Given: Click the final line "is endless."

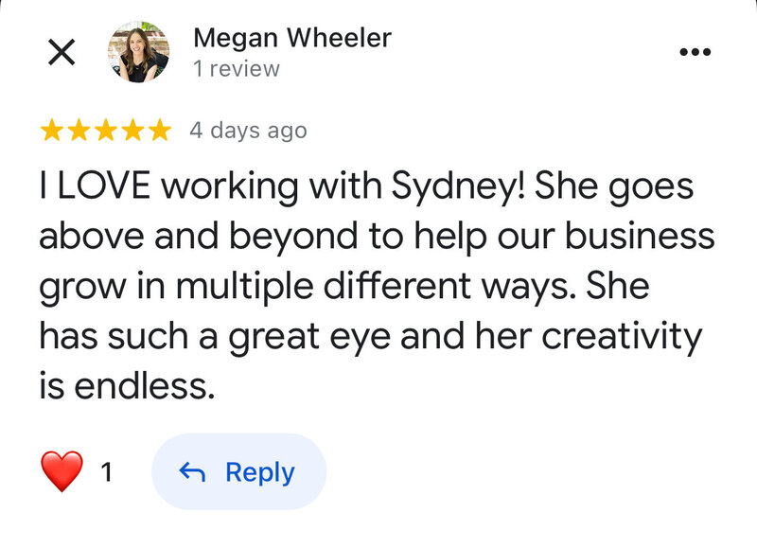Looking at the screenshot, I should tap(121, 385).
